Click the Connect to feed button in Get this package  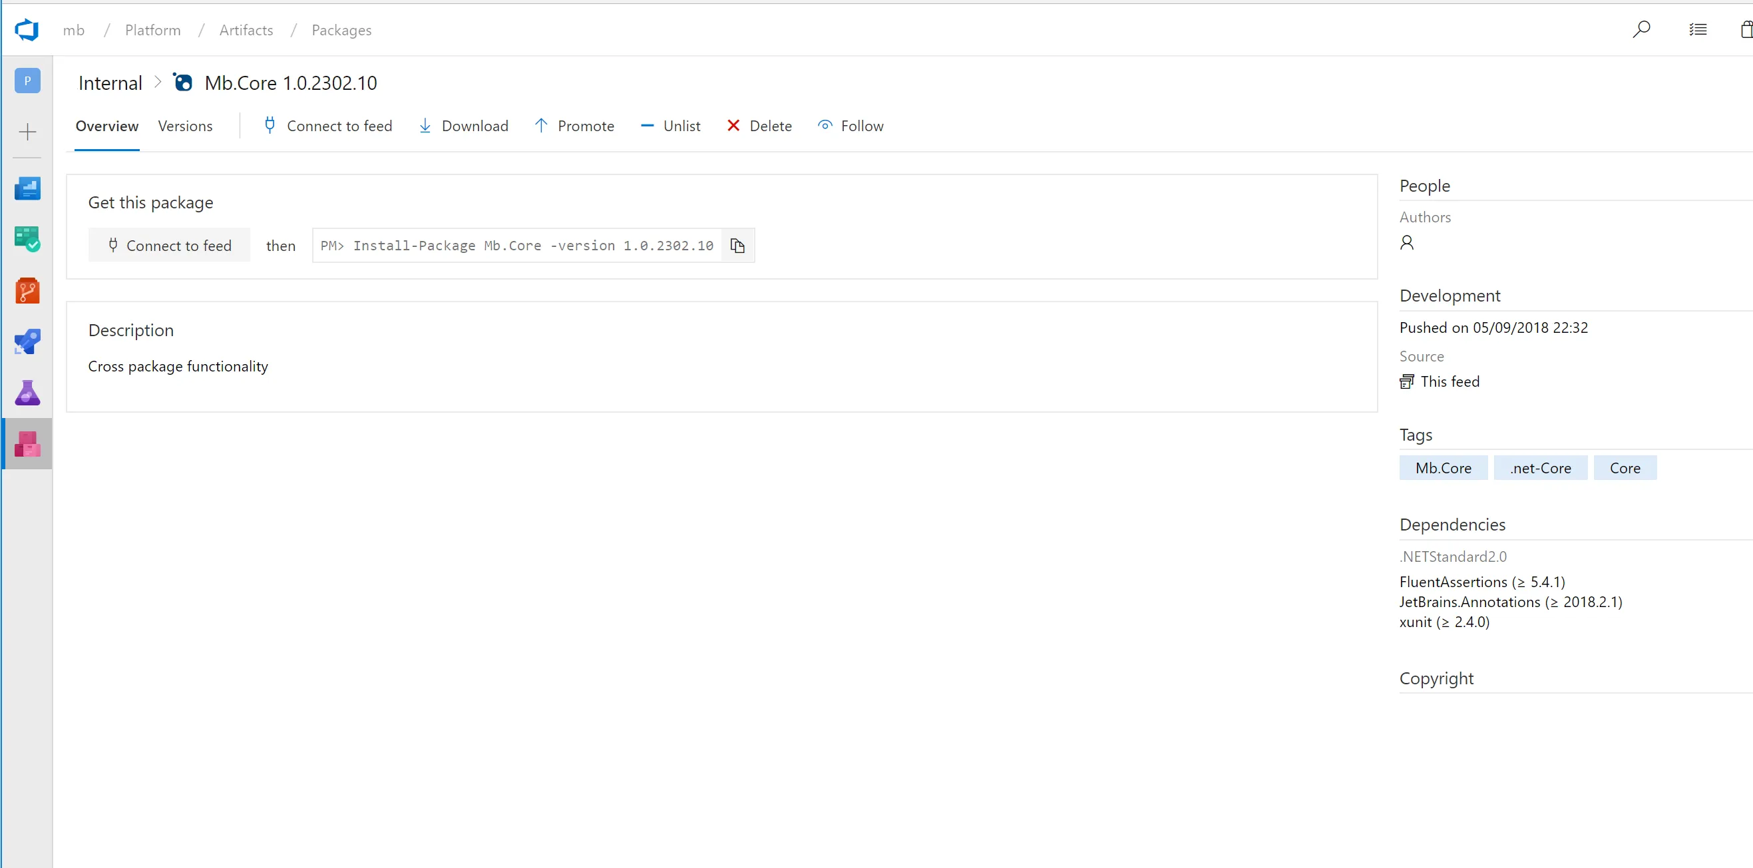pos(170,246)
